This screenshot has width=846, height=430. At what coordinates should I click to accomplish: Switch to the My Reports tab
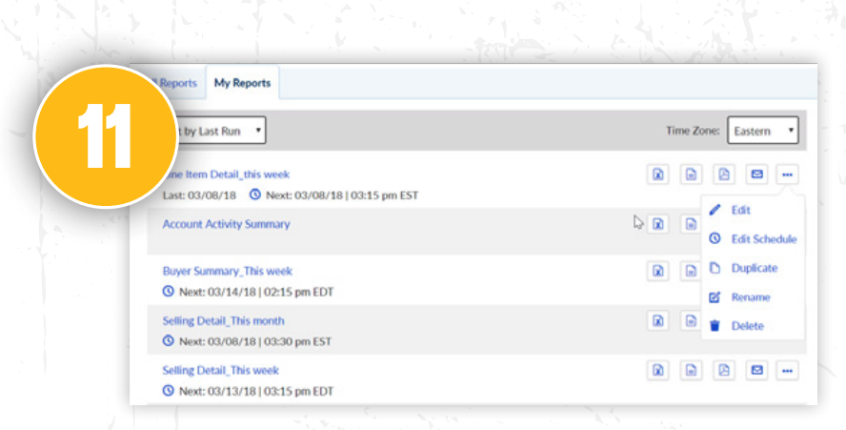point(242,83)
